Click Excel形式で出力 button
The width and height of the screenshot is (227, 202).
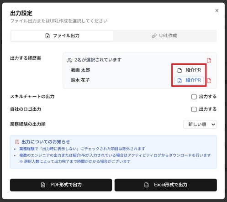coord(166,185)
